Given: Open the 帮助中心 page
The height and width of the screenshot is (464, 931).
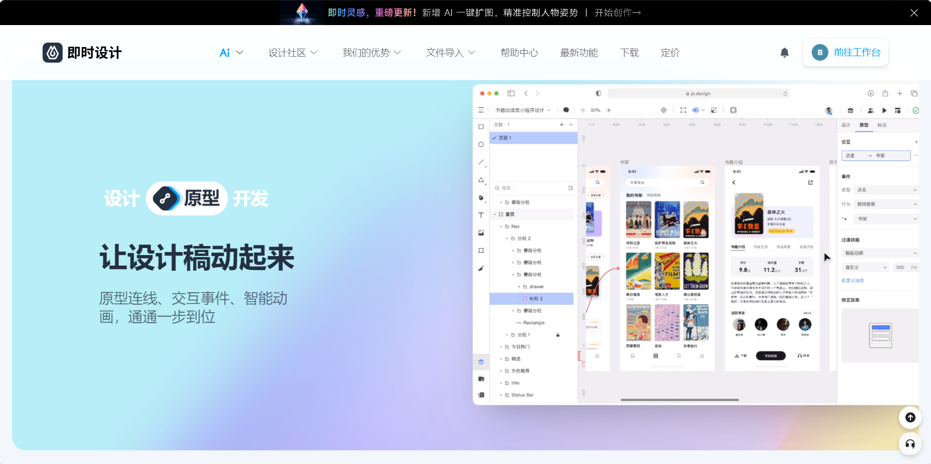Looking at the screenshot, I should click(519, 53).
